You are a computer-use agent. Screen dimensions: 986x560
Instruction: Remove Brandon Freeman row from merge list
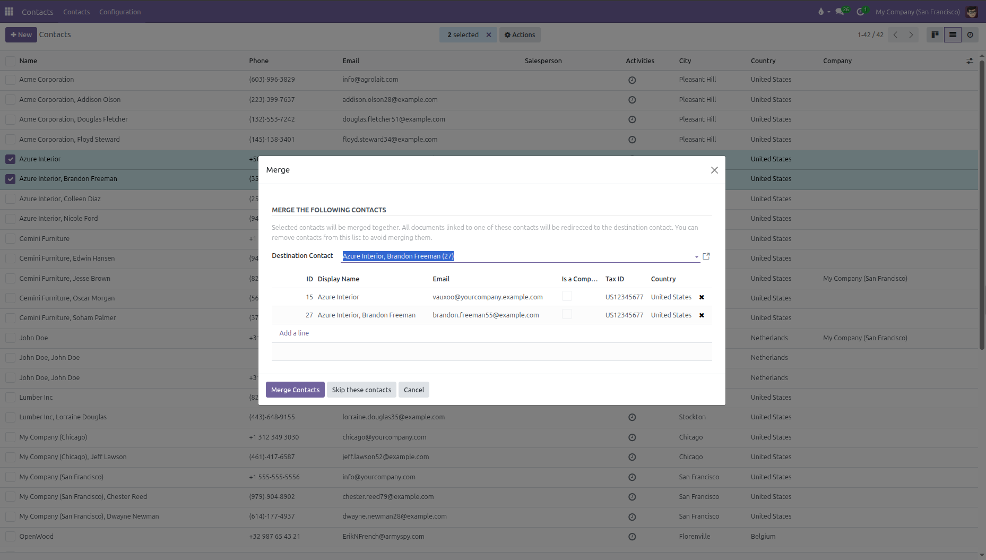pos(702,315)
